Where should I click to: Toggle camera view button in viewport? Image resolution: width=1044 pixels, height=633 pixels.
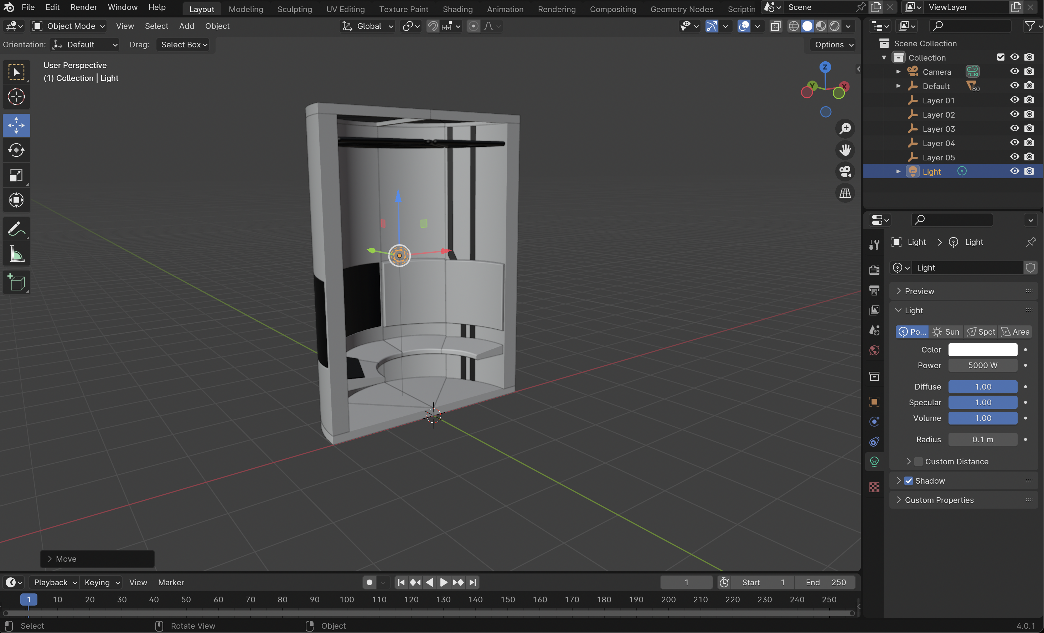tap(845, 171)
